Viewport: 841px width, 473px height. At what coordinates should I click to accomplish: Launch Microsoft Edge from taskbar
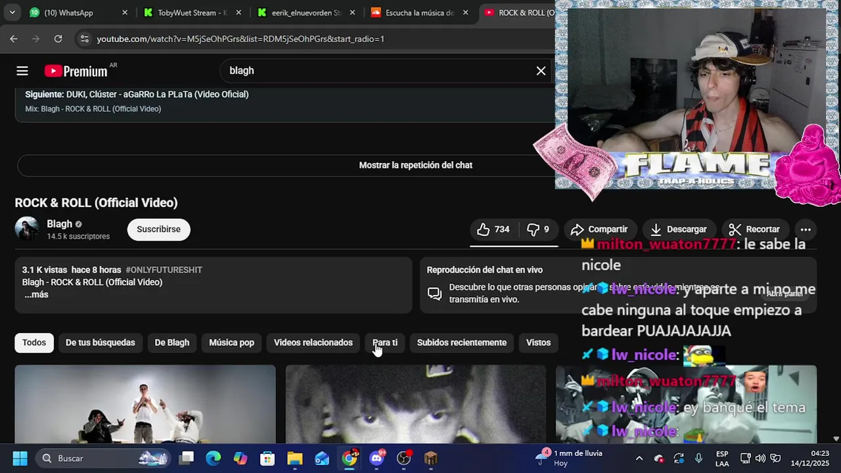214,458
